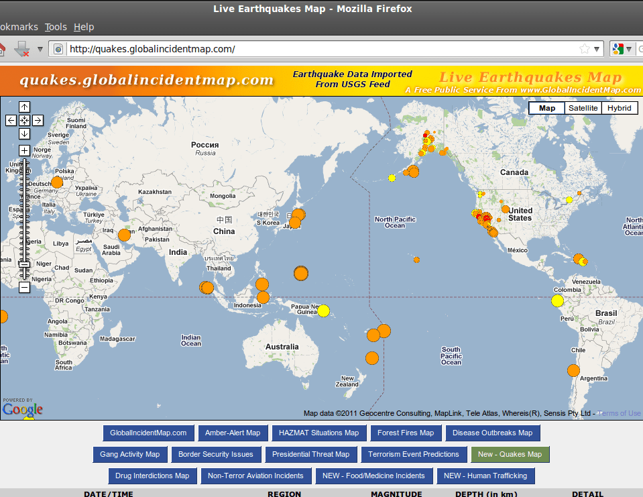Switch to Satellite view
643x497 pixels.
(x=583, y=108)
